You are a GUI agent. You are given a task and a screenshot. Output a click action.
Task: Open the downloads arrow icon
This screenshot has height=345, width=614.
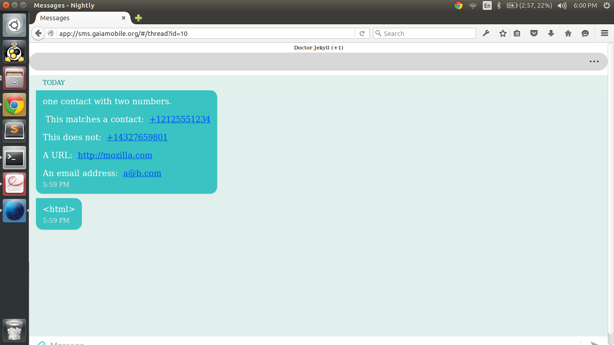point(551,33)
